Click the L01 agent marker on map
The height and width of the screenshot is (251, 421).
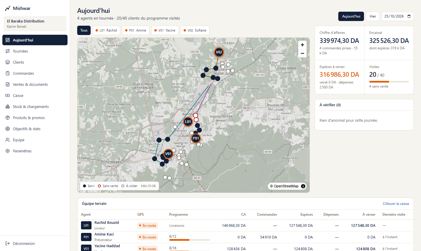tap(188, 122)
